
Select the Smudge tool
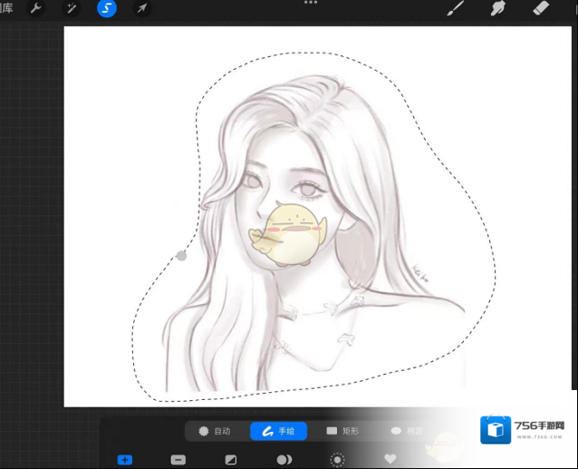[497, 9]
